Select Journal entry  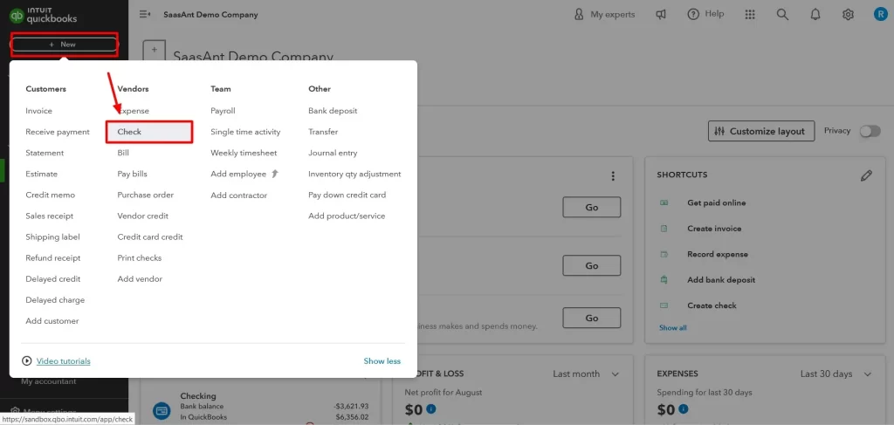tap(333, 153)
